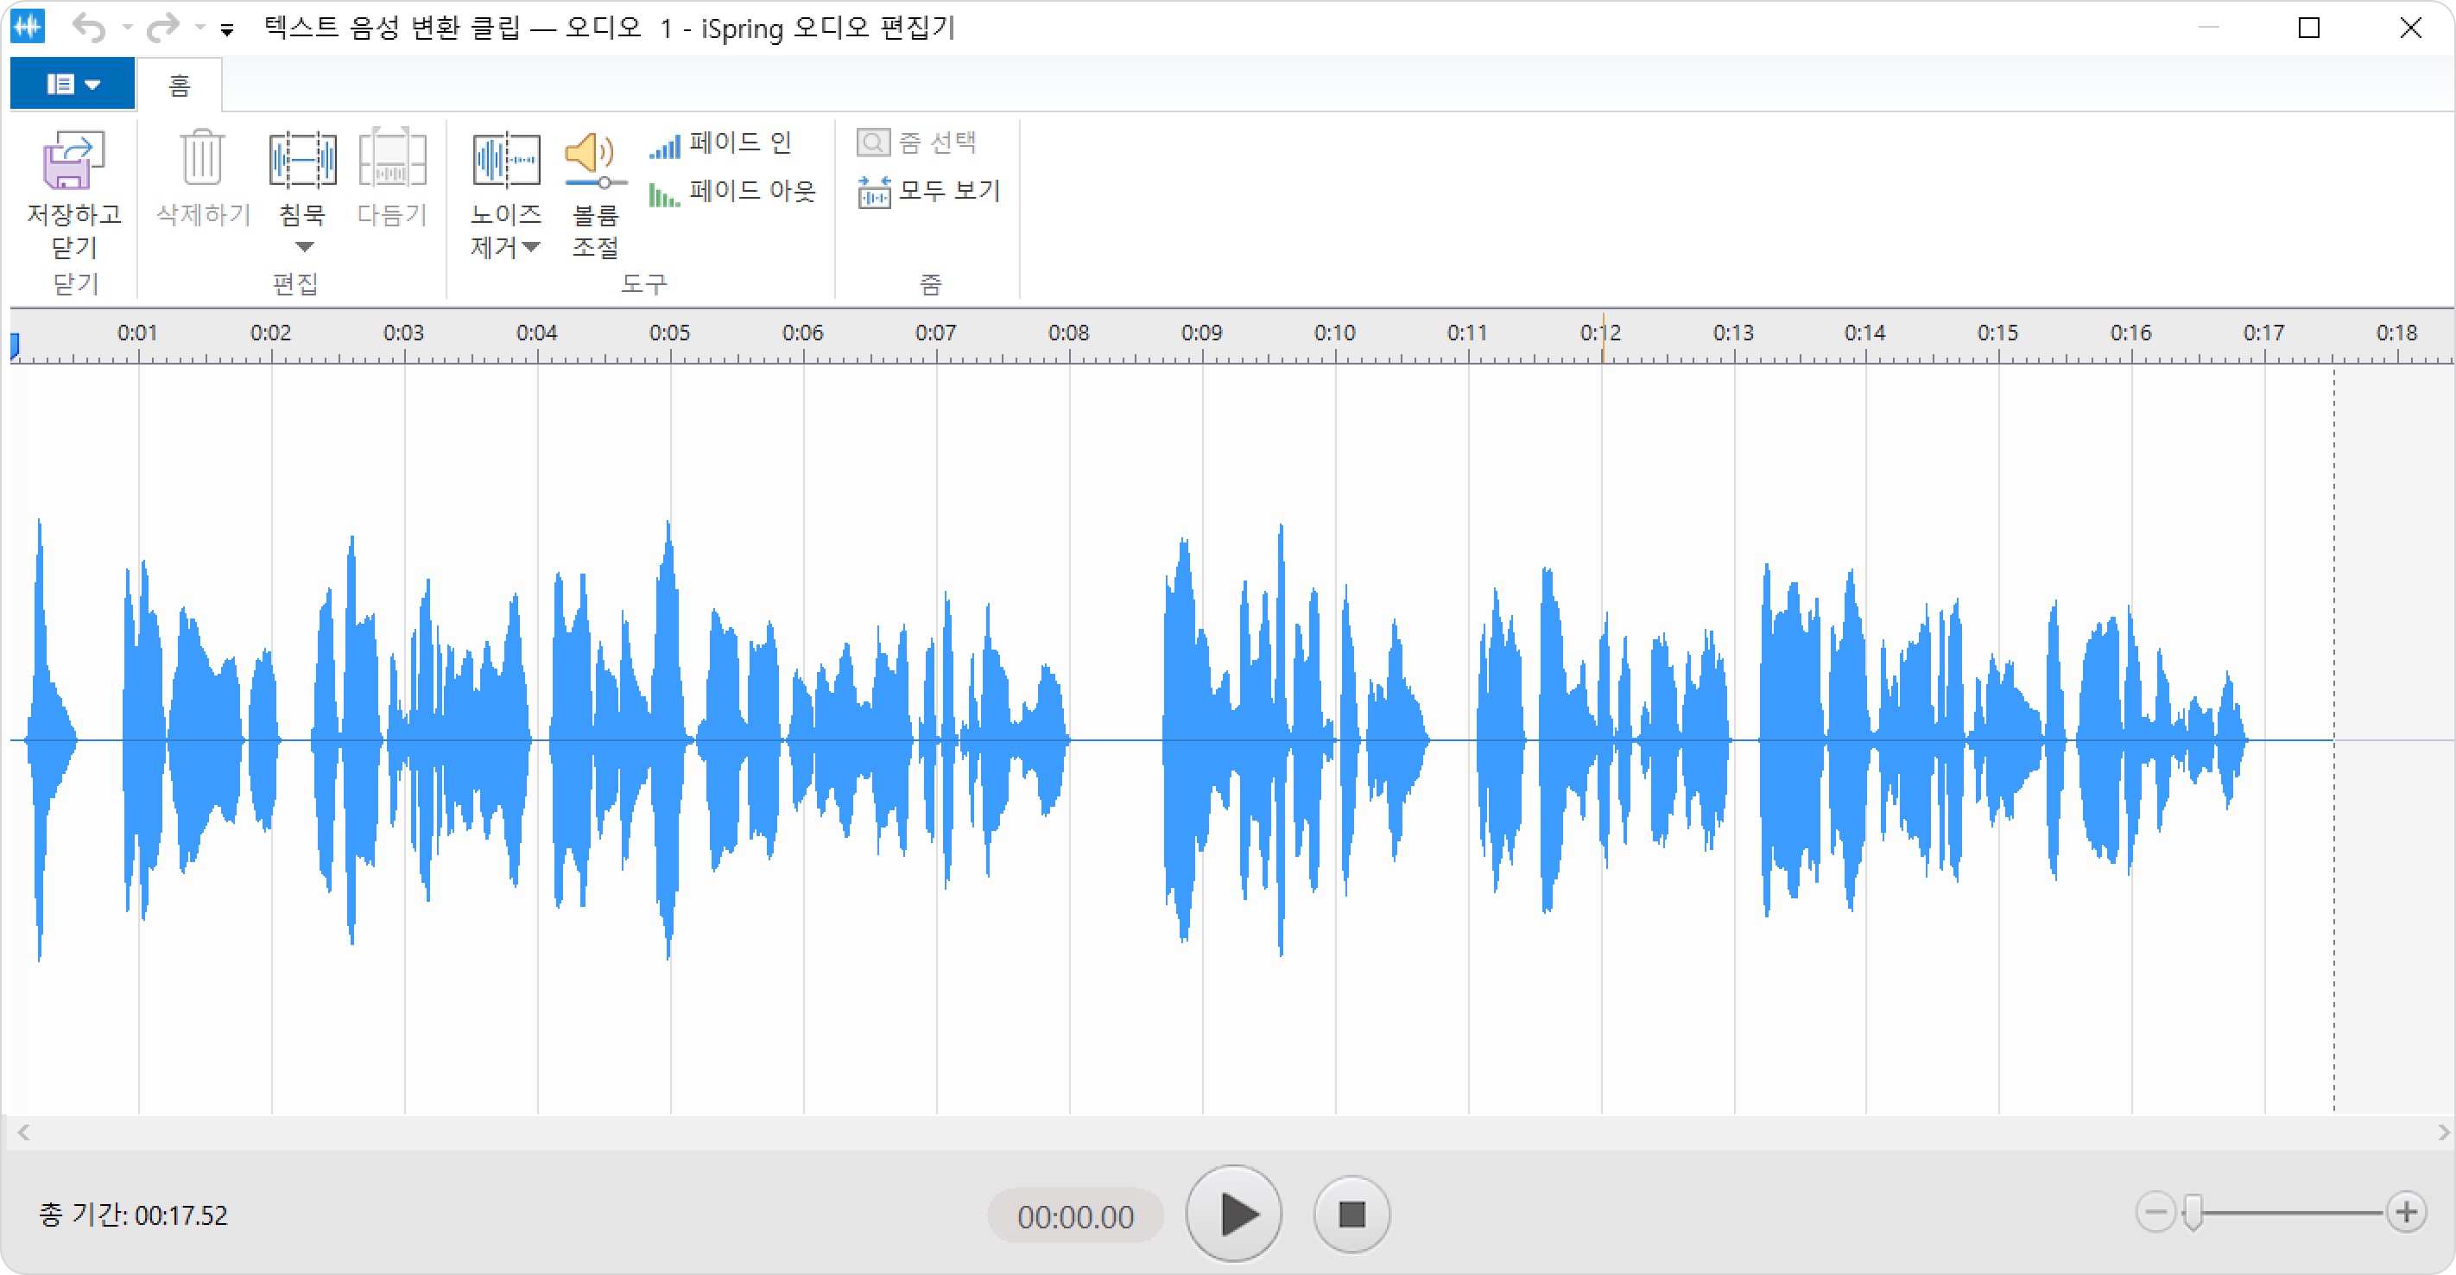
Task: Maximize the audio editor window
Action: (2308, 28)
